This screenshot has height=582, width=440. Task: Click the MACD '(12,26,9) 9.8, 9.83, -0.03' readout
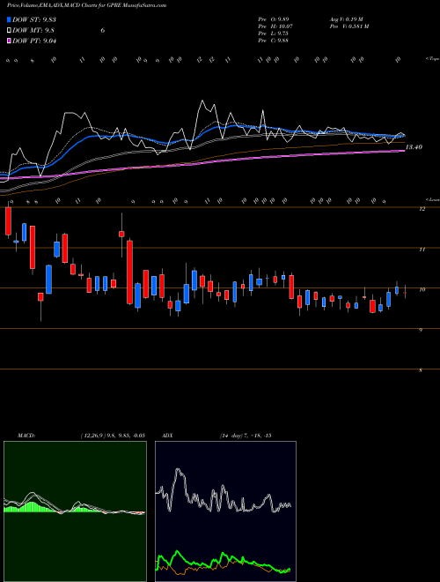pos(113,436)
